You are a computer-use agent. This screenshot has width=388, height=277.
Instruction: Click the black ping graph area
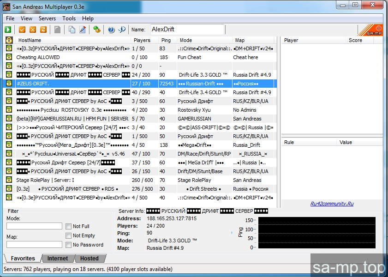tap(317, 233)
